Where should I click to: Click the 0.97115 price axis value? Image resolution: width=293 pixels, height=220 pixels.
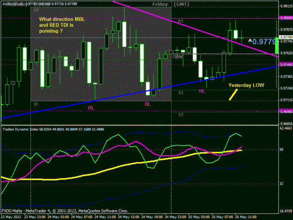(286, 100)
